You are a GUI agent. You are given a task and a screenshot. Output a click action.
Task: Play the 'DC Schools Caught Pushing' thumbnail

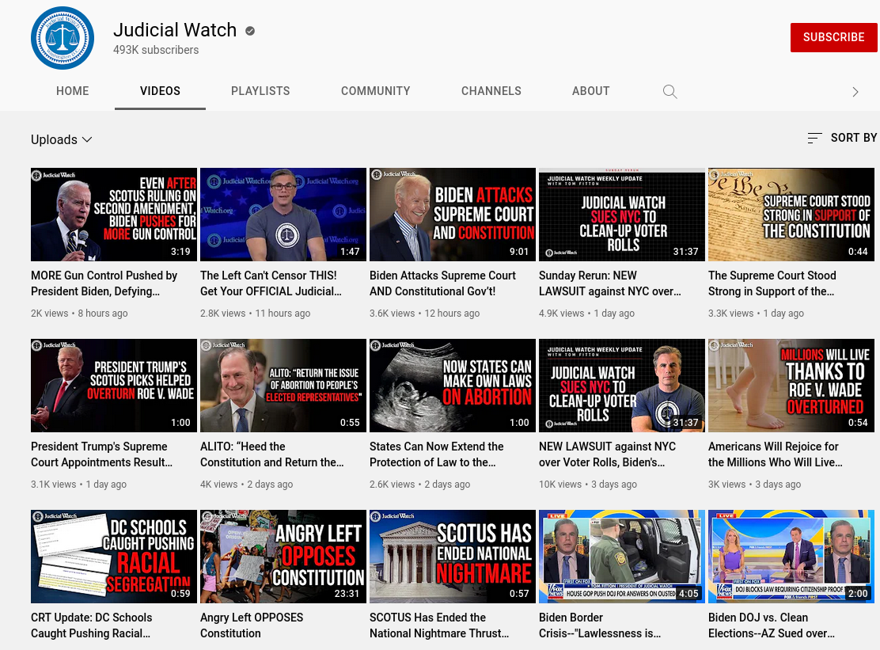(114, 557)
